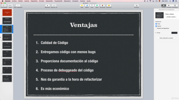Open the Multimedia media browser icon
The width and height of the screenshot is (179, 100).
(103, 6)
